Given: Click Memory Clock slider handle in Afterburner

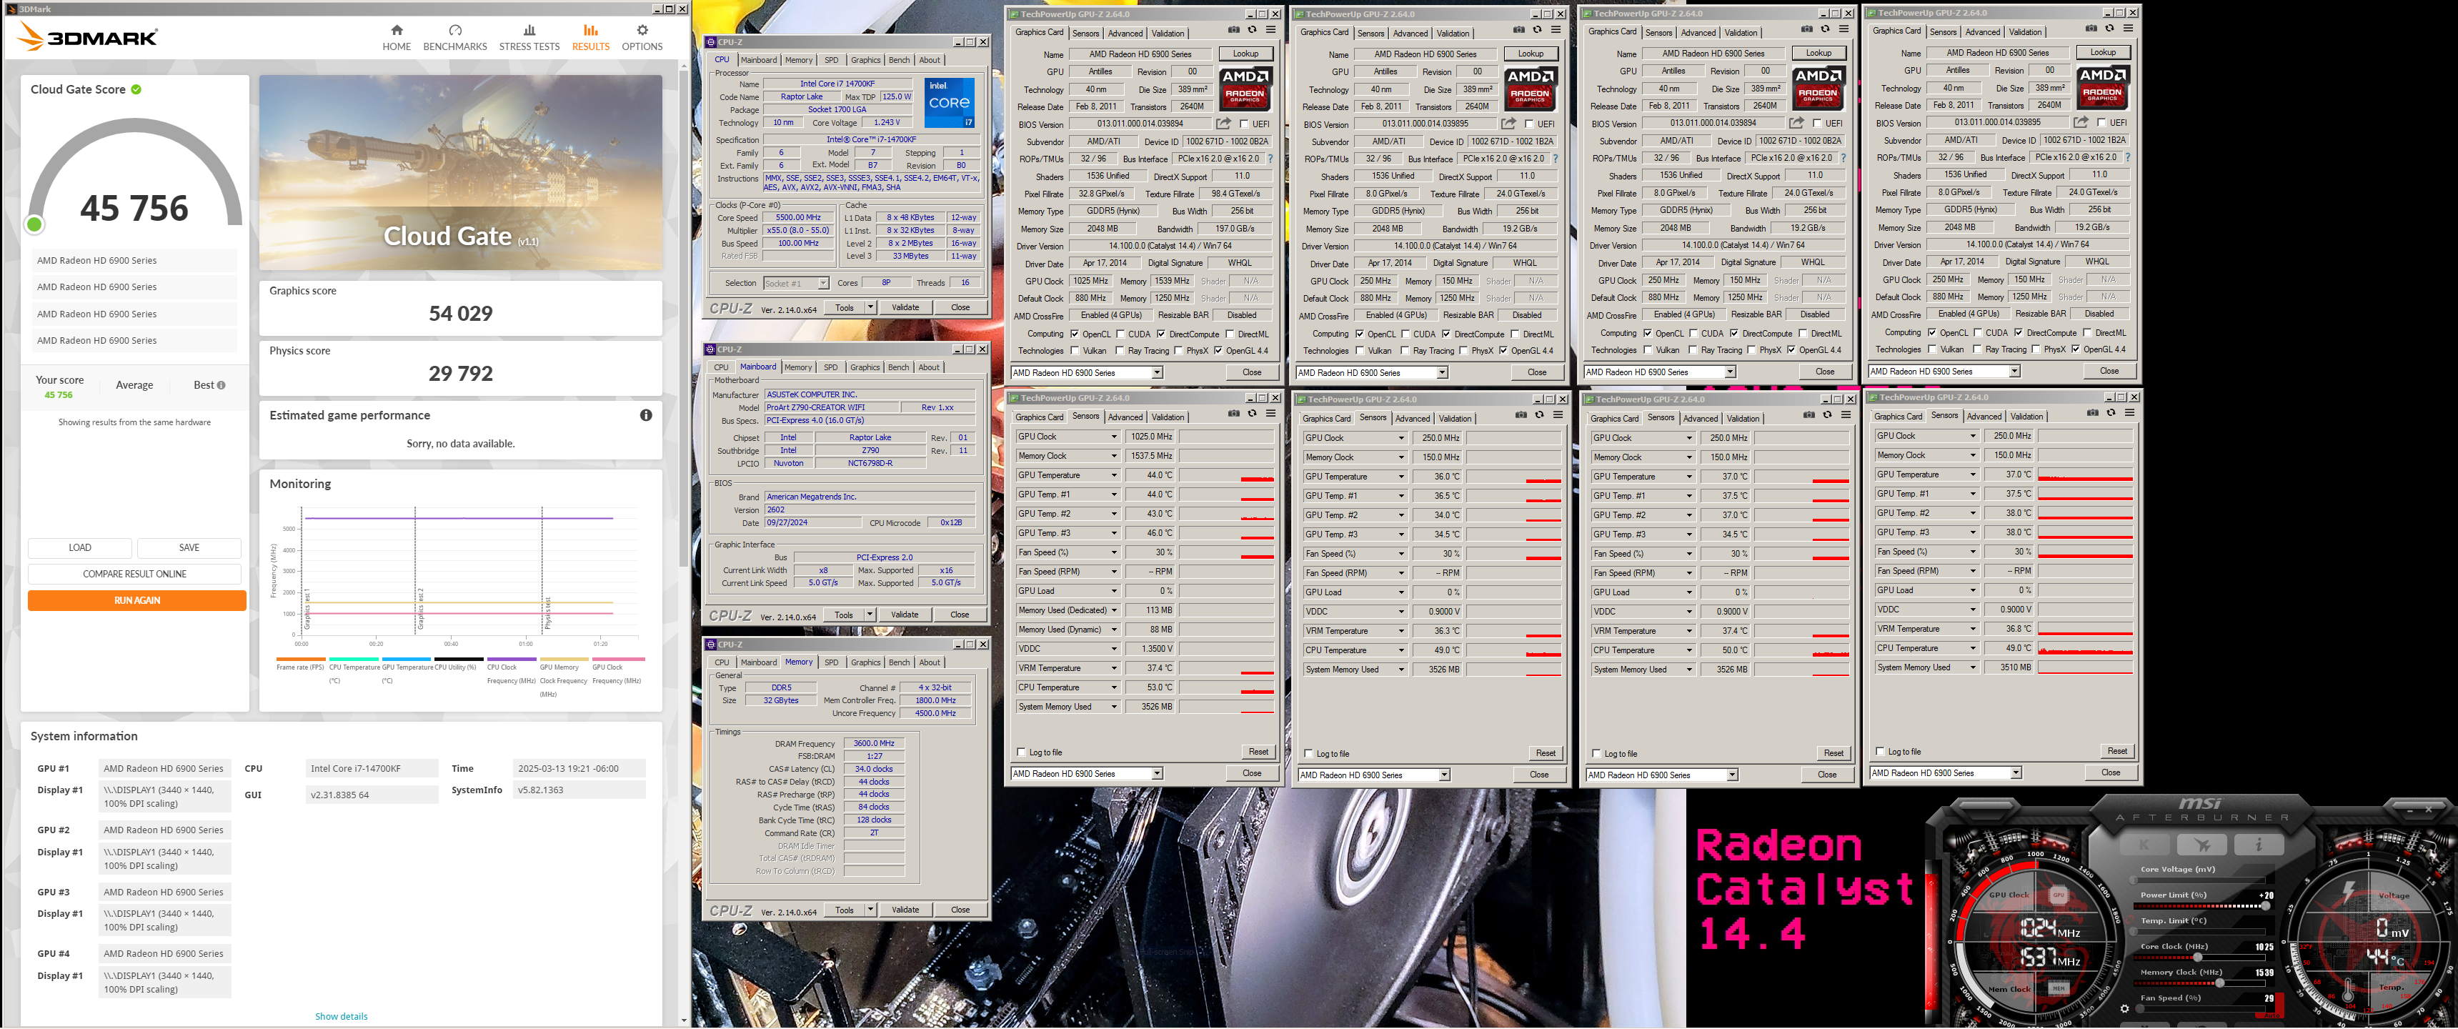Looking at the screenshot, I should point(2219,983).
